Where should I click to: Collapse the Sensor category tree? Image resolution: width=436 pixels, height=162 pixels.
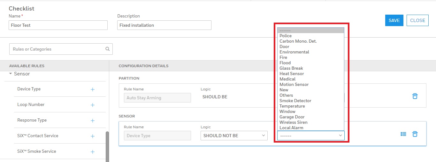11,74
